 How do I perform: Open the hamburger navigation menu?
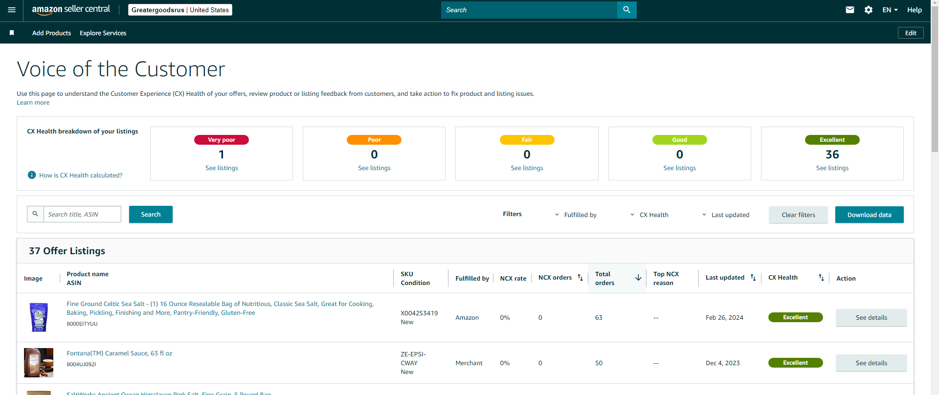[x=12, y=10]
